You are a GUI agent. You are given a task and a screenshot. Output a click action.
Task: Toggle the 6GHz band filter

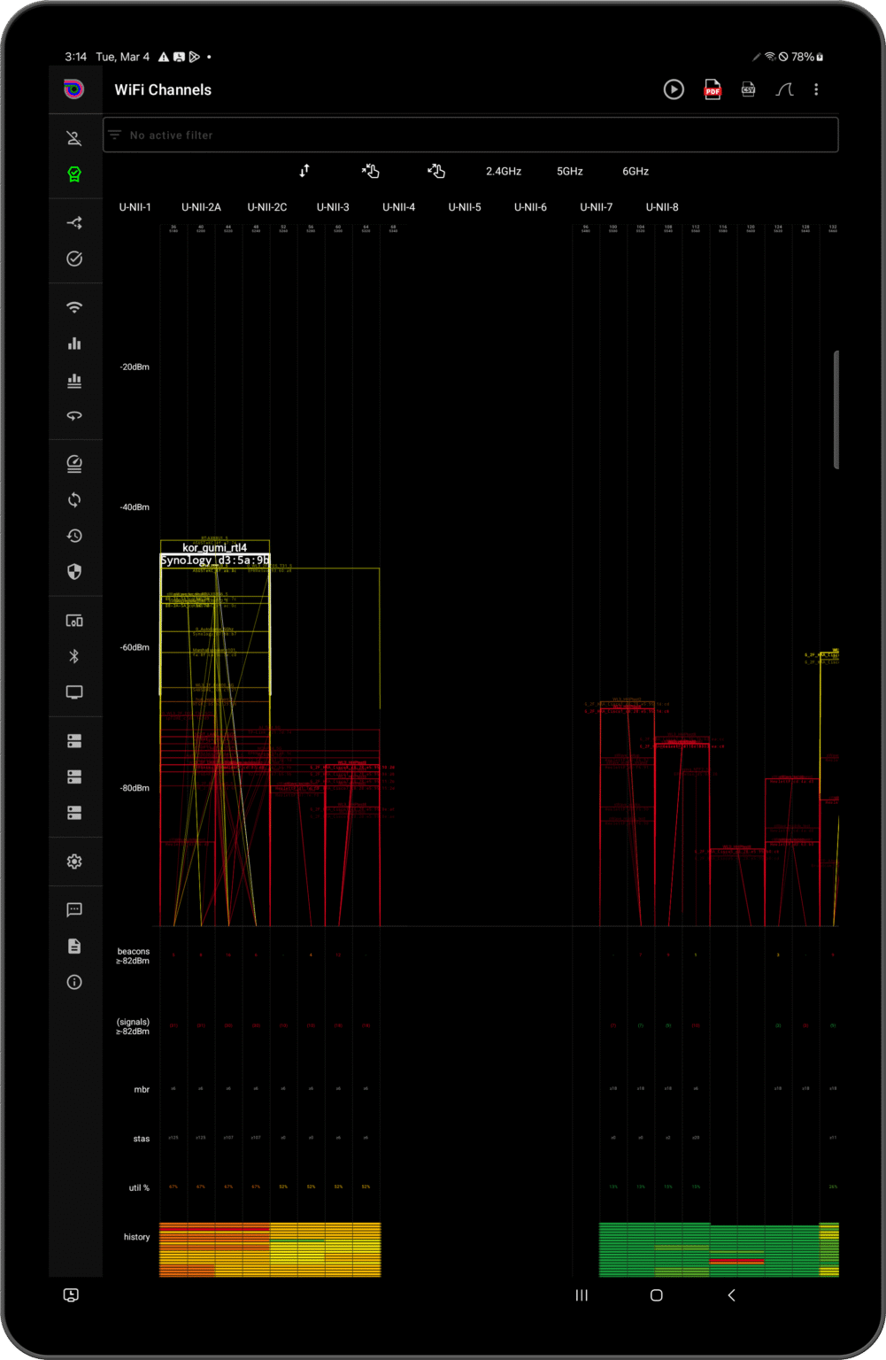click(636, 172)
